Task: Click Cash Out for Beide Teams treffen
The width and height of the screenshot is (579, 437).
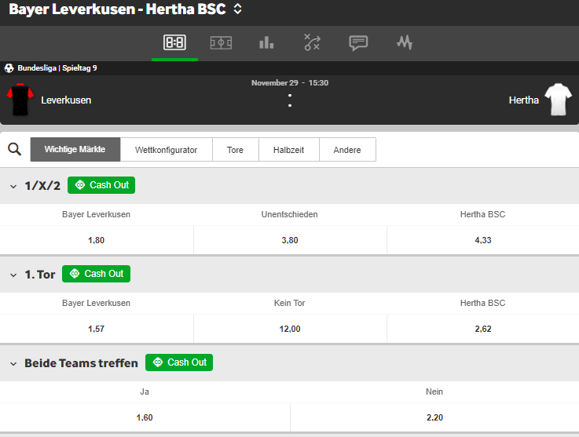Action: (179, 362)
